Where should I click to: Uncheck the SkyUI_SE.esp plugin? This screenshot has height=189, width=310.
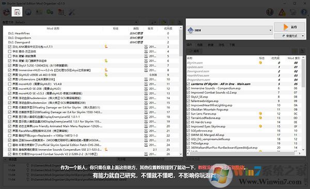tap(188, 97)
